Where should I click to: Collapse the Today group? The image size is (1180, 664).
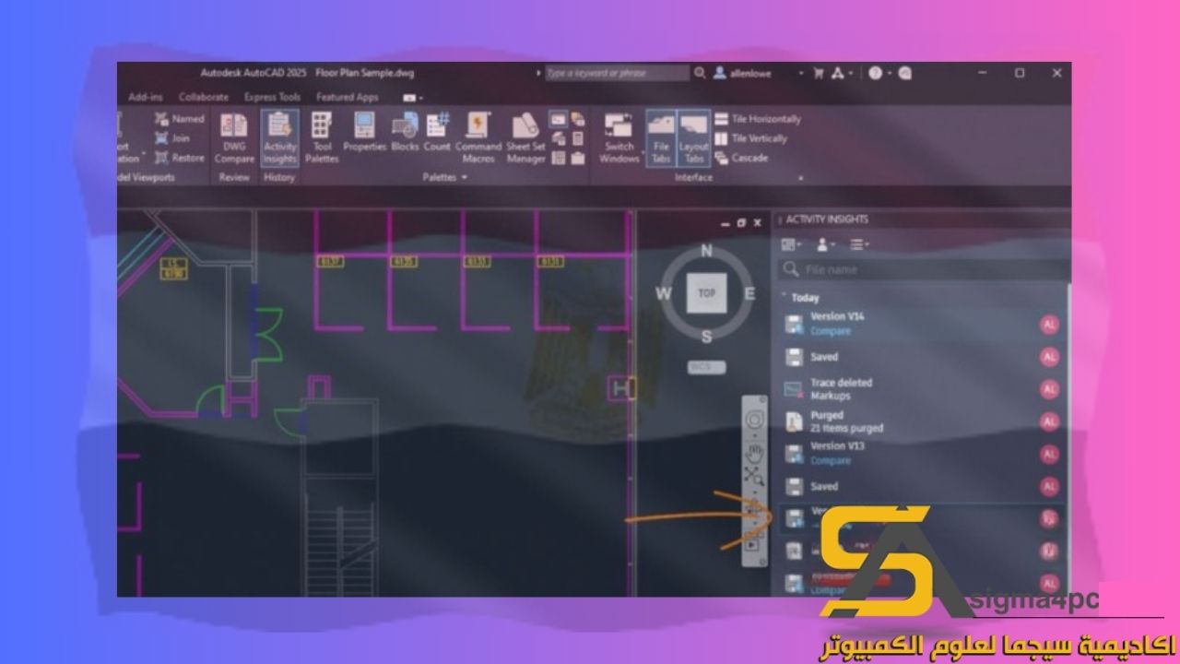point(785,298)
